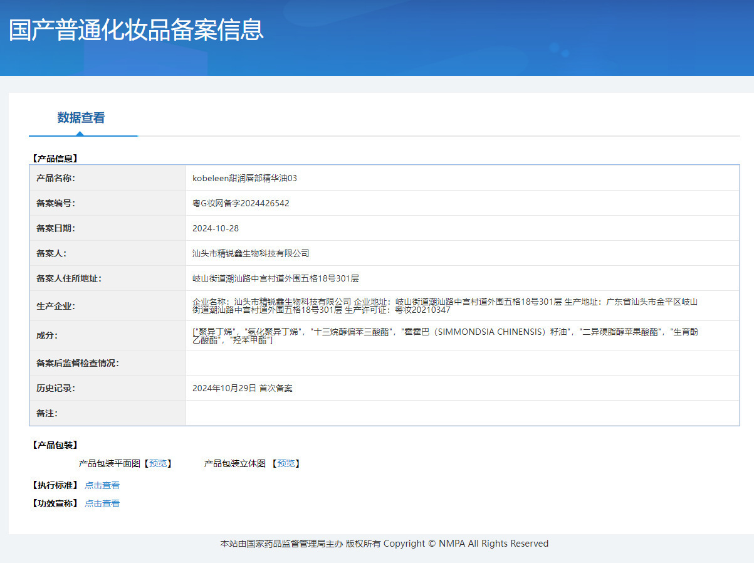The image size is (754, 563).
Task: Open 预览 link for 产品包装平面图
Action: point(158,463)
